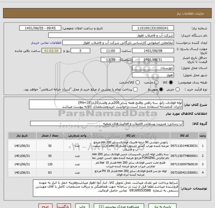Click the توضیحات خریدار notes box
215x208 pixels.
[x=106, y=188]
